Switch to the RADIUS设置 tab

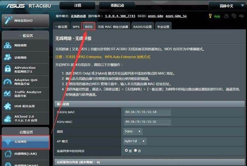tap(142, 26)
